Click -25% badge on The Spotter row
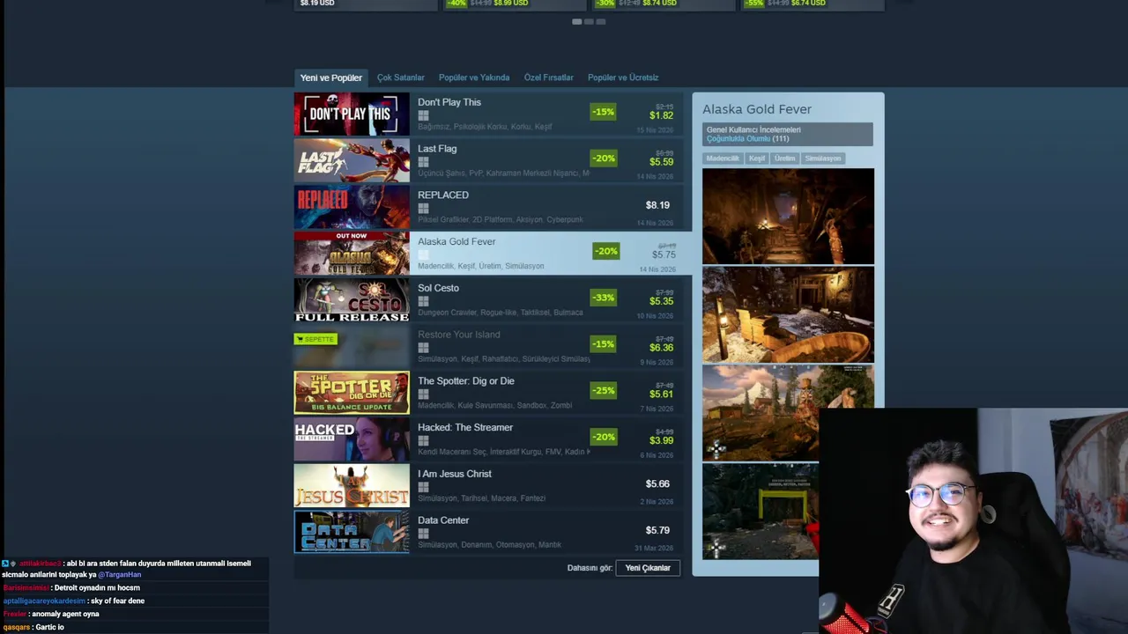 603,390
